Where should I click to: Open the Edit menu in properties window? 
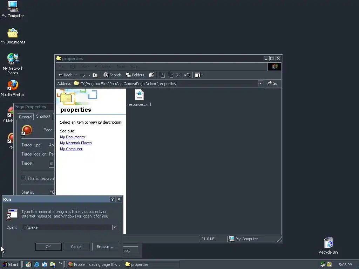[73, 67]
